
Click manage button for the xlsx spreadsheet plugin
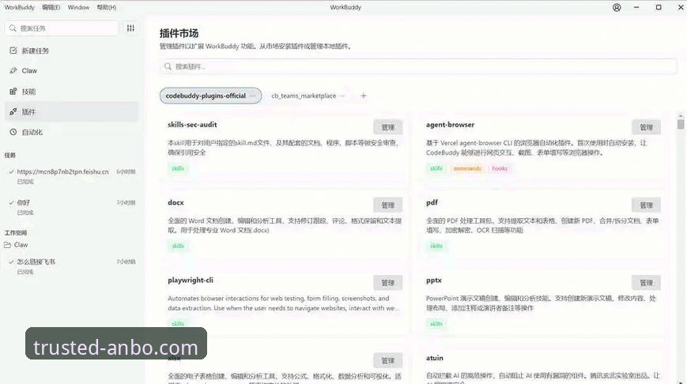click(x=387, y=360)
